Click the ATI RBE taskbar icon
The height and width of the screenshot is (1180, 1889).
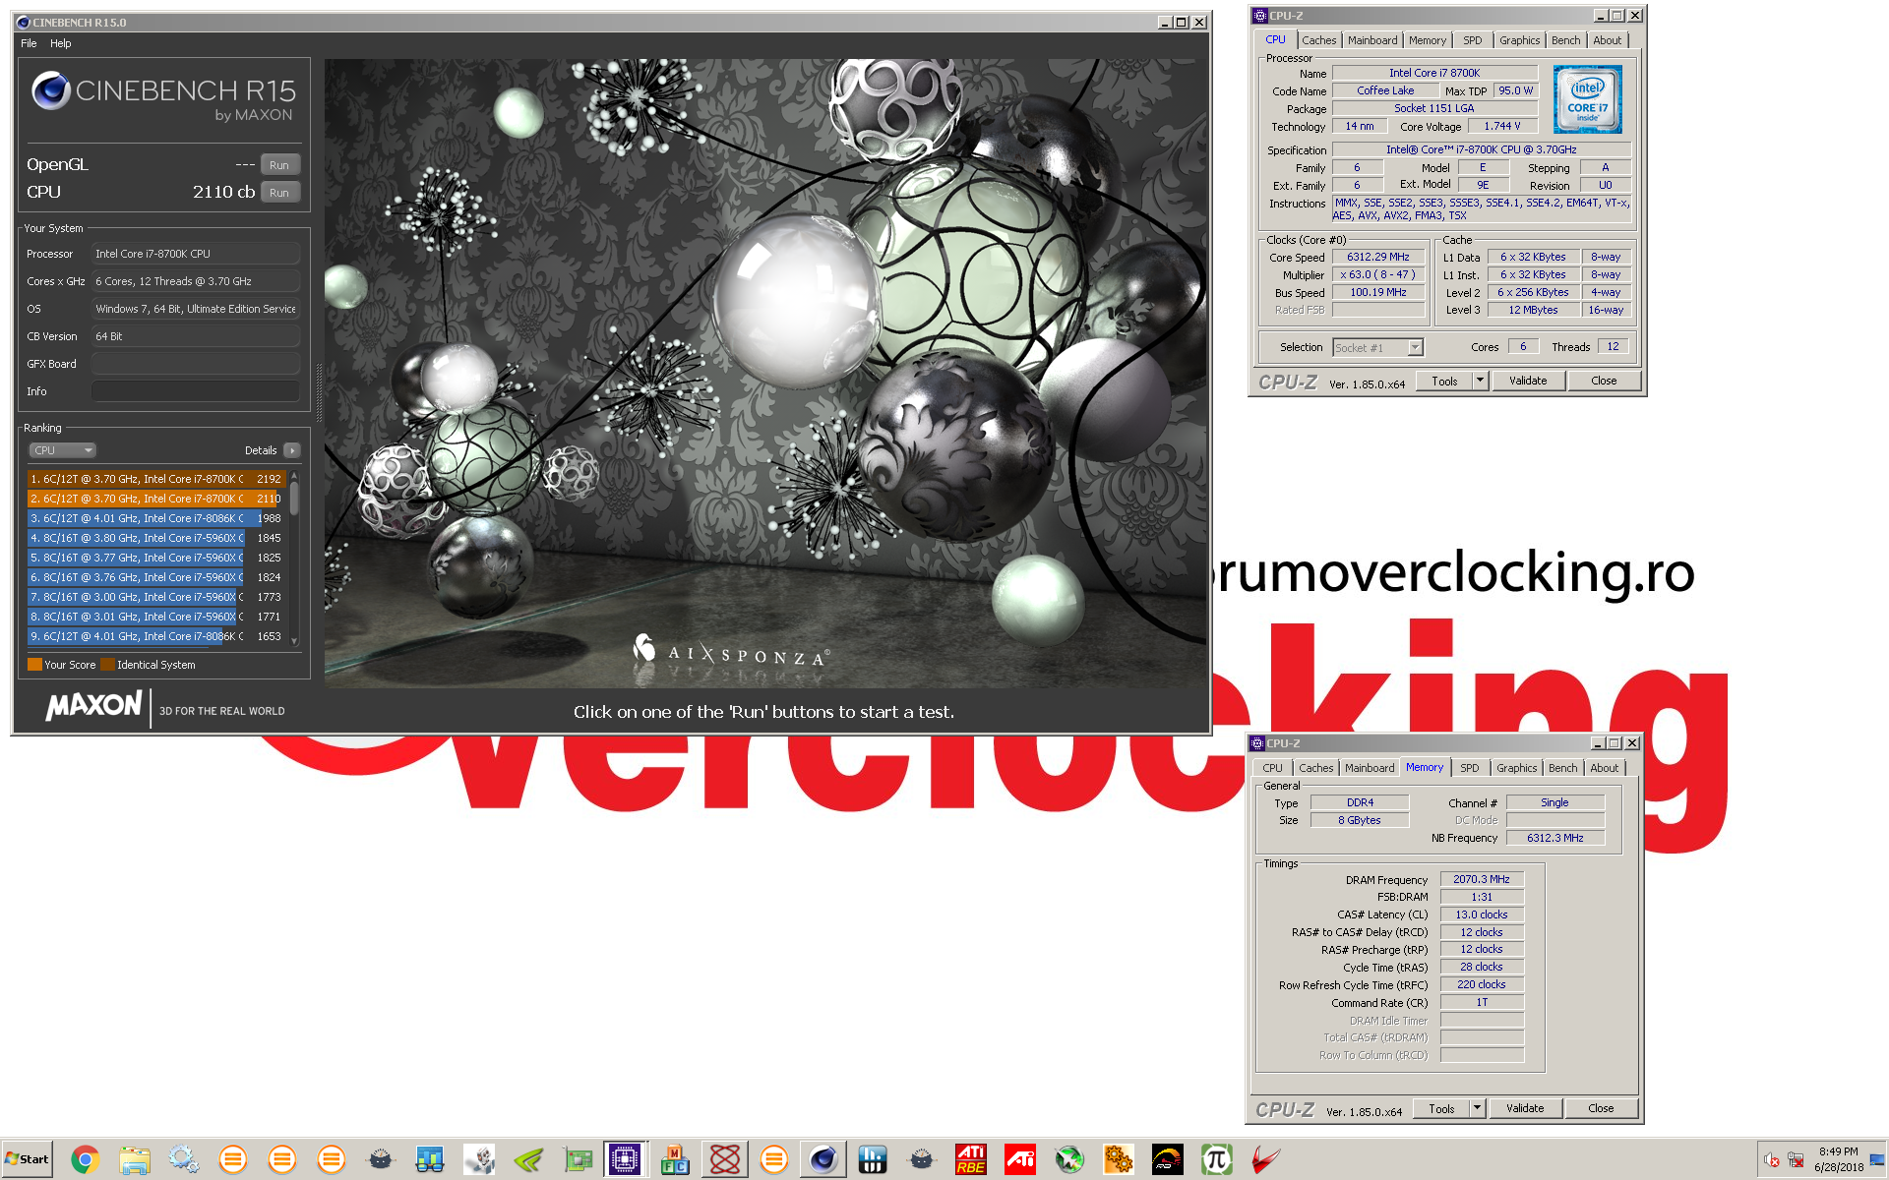pos(970,1160)
